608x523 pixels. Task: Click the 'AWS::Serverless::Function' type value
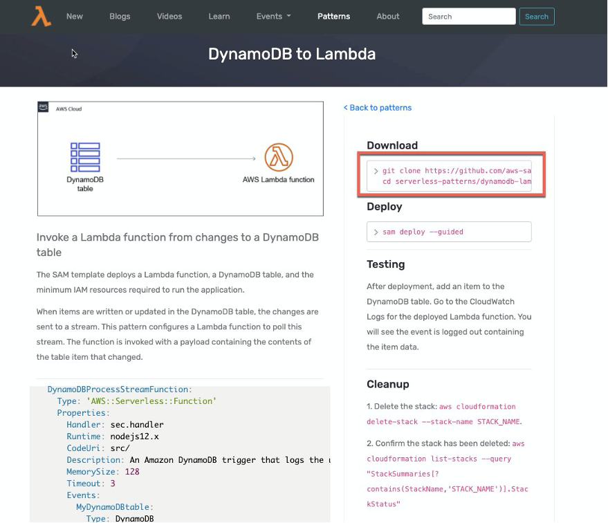click(151, 401)
